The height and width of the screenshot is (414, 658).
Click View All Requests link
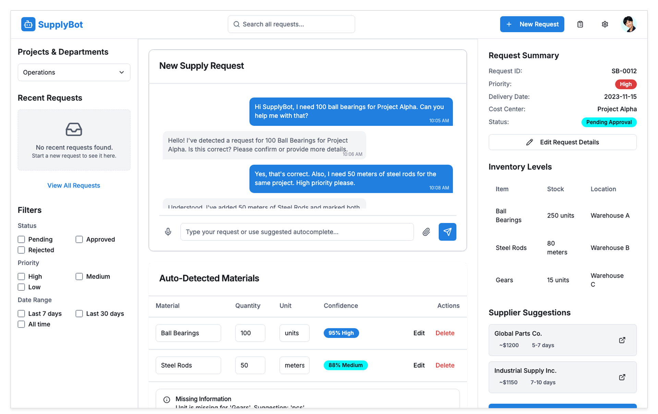click(74, 185)
